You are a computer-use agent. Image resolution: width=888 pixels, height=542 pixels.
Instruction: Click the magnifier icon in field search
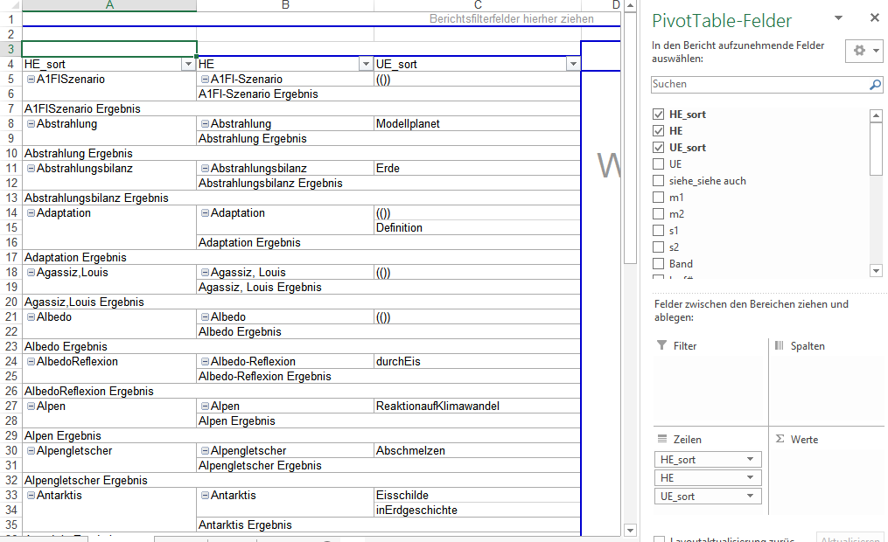click(875, 85)
